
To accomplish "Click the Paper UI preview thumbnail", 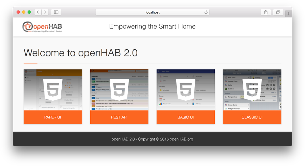I will tap(53, 90).
